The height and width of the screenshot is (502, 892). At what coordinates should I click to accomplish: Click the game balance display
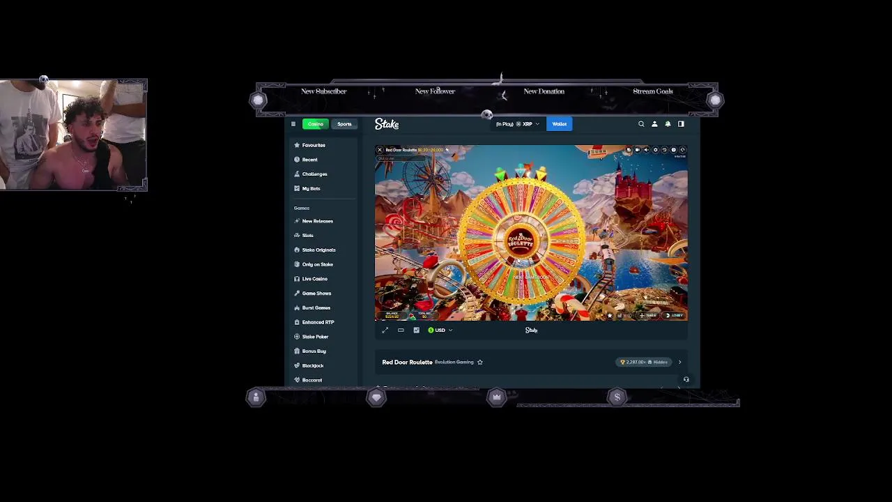(x=392, y=315)
